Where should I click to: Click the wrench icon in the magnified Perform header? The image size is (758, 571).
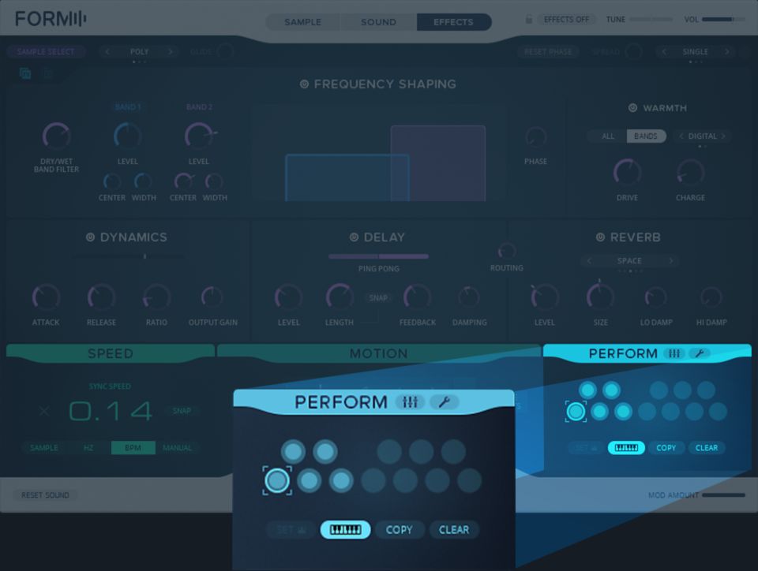tap(444, 402)
